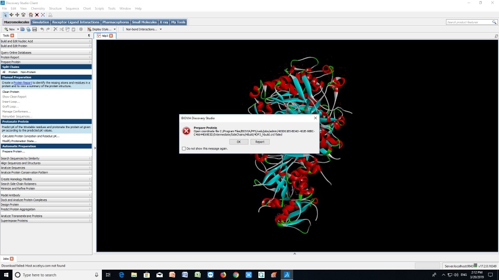This screenshot has width=499, height=280.
Task: Show hidden system tray icons chevron
Action: (443, 275)
